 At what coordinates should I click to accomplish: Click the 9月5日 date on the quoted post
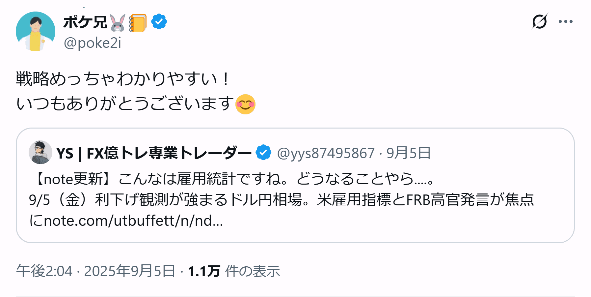[408, 153]
